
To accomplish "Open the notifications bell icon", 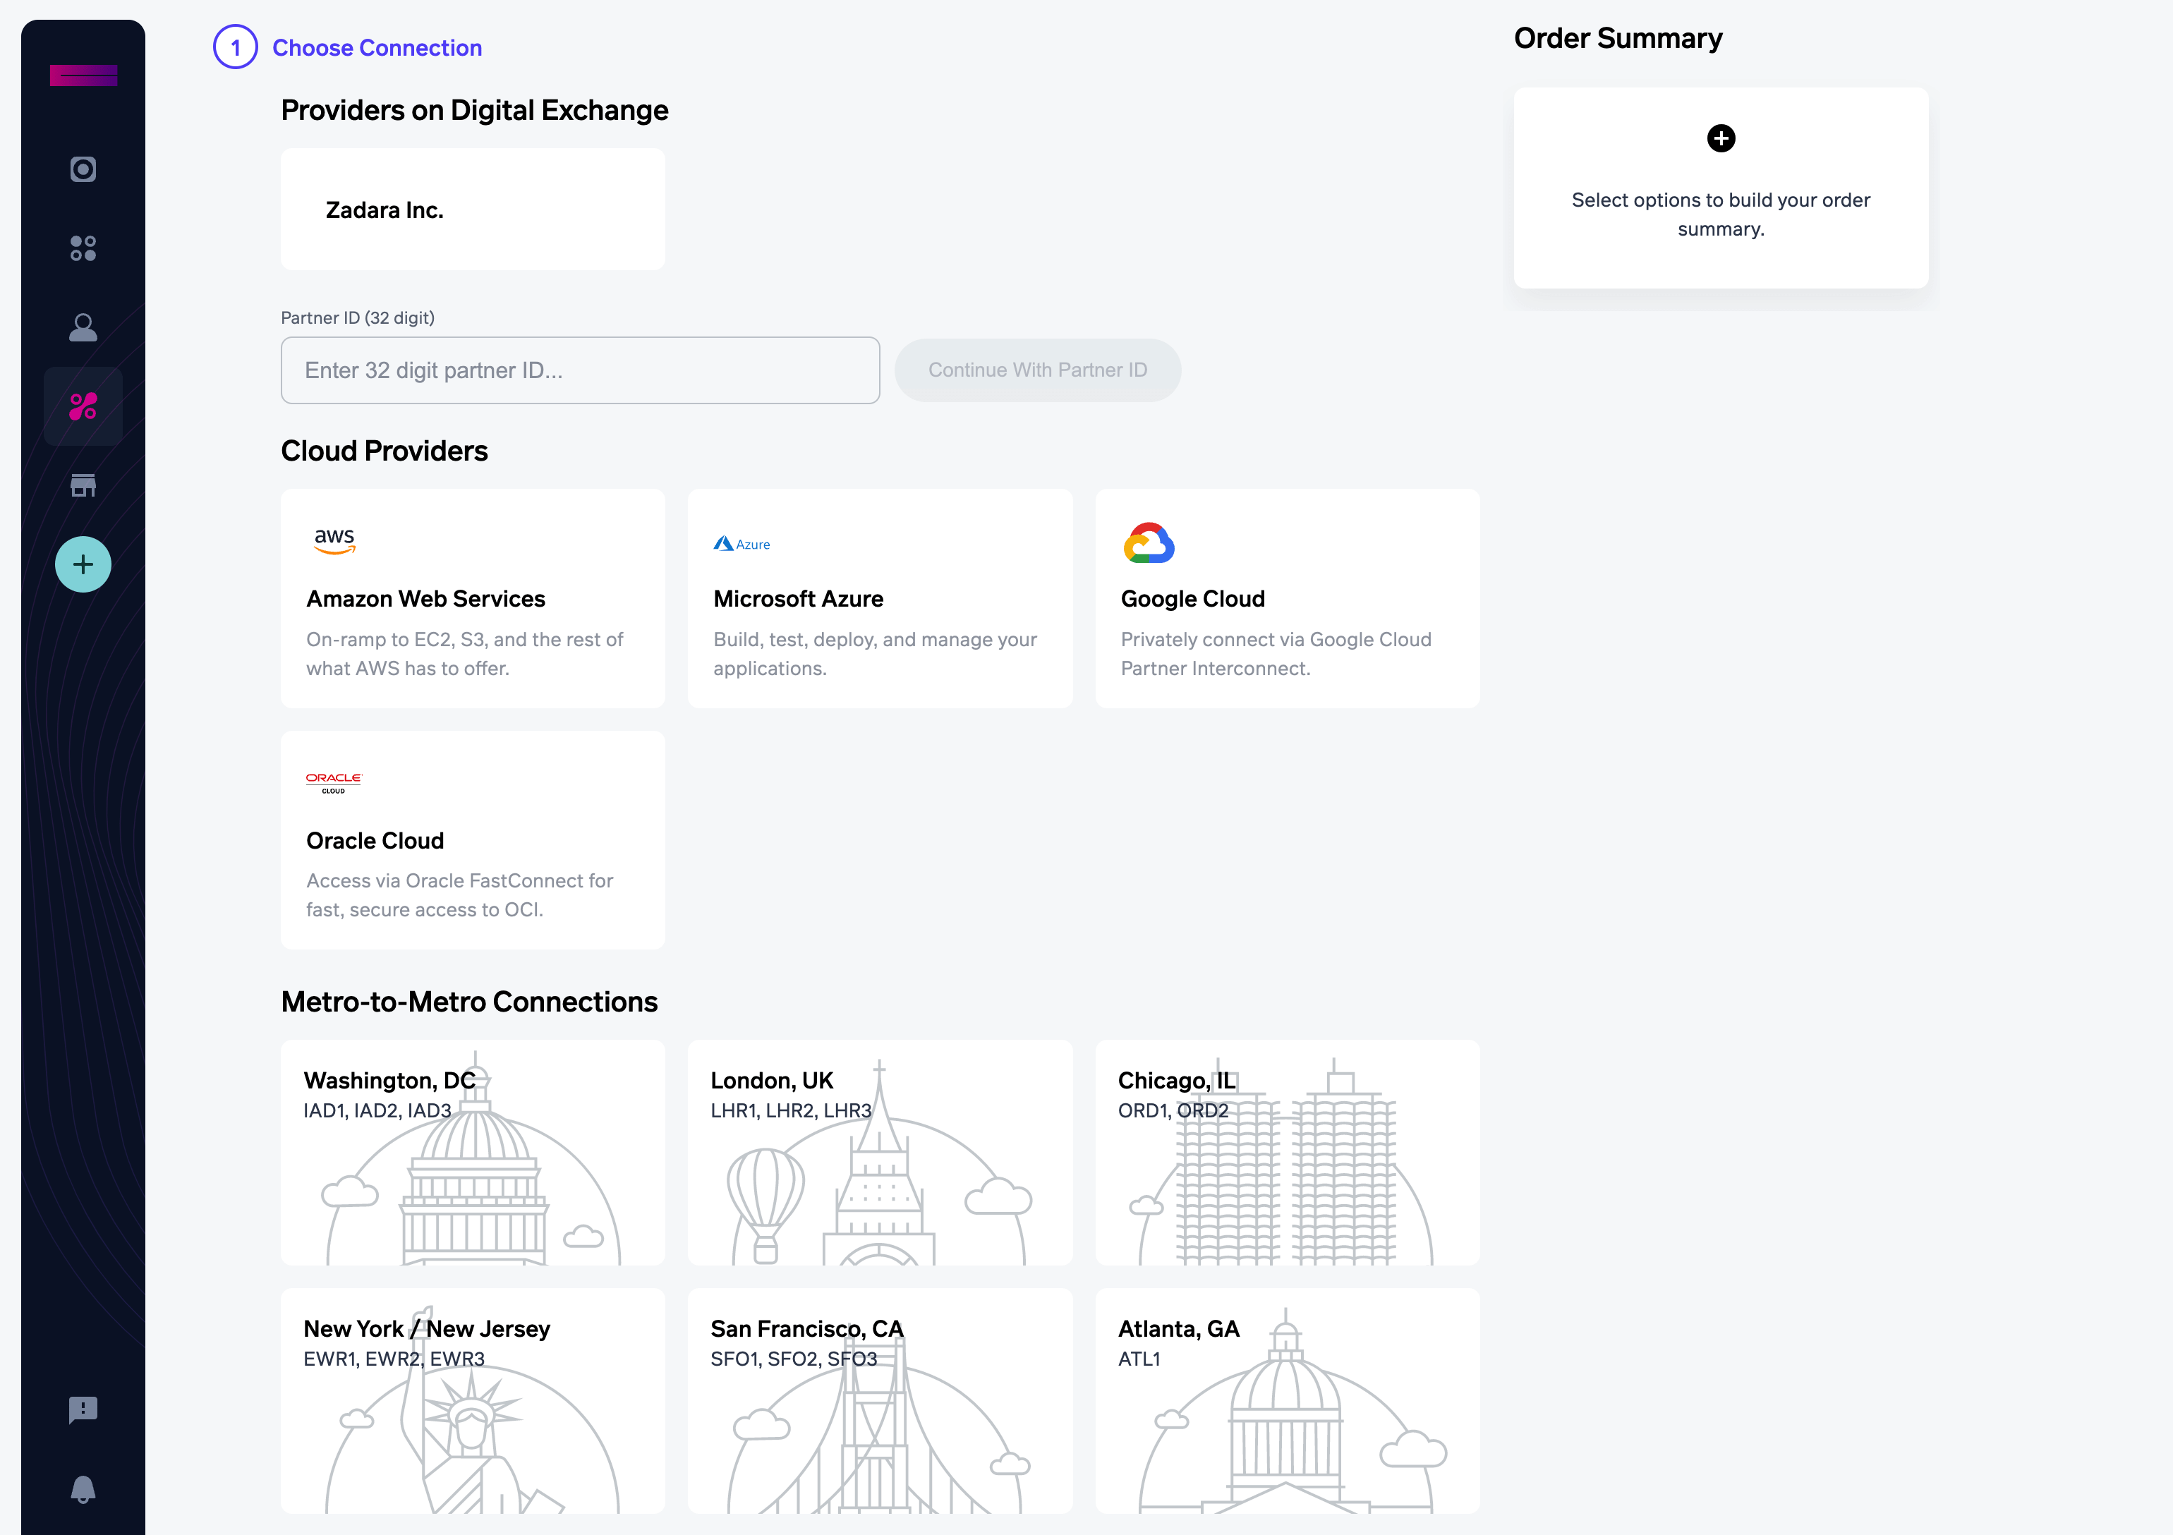I will (83, 1488).
